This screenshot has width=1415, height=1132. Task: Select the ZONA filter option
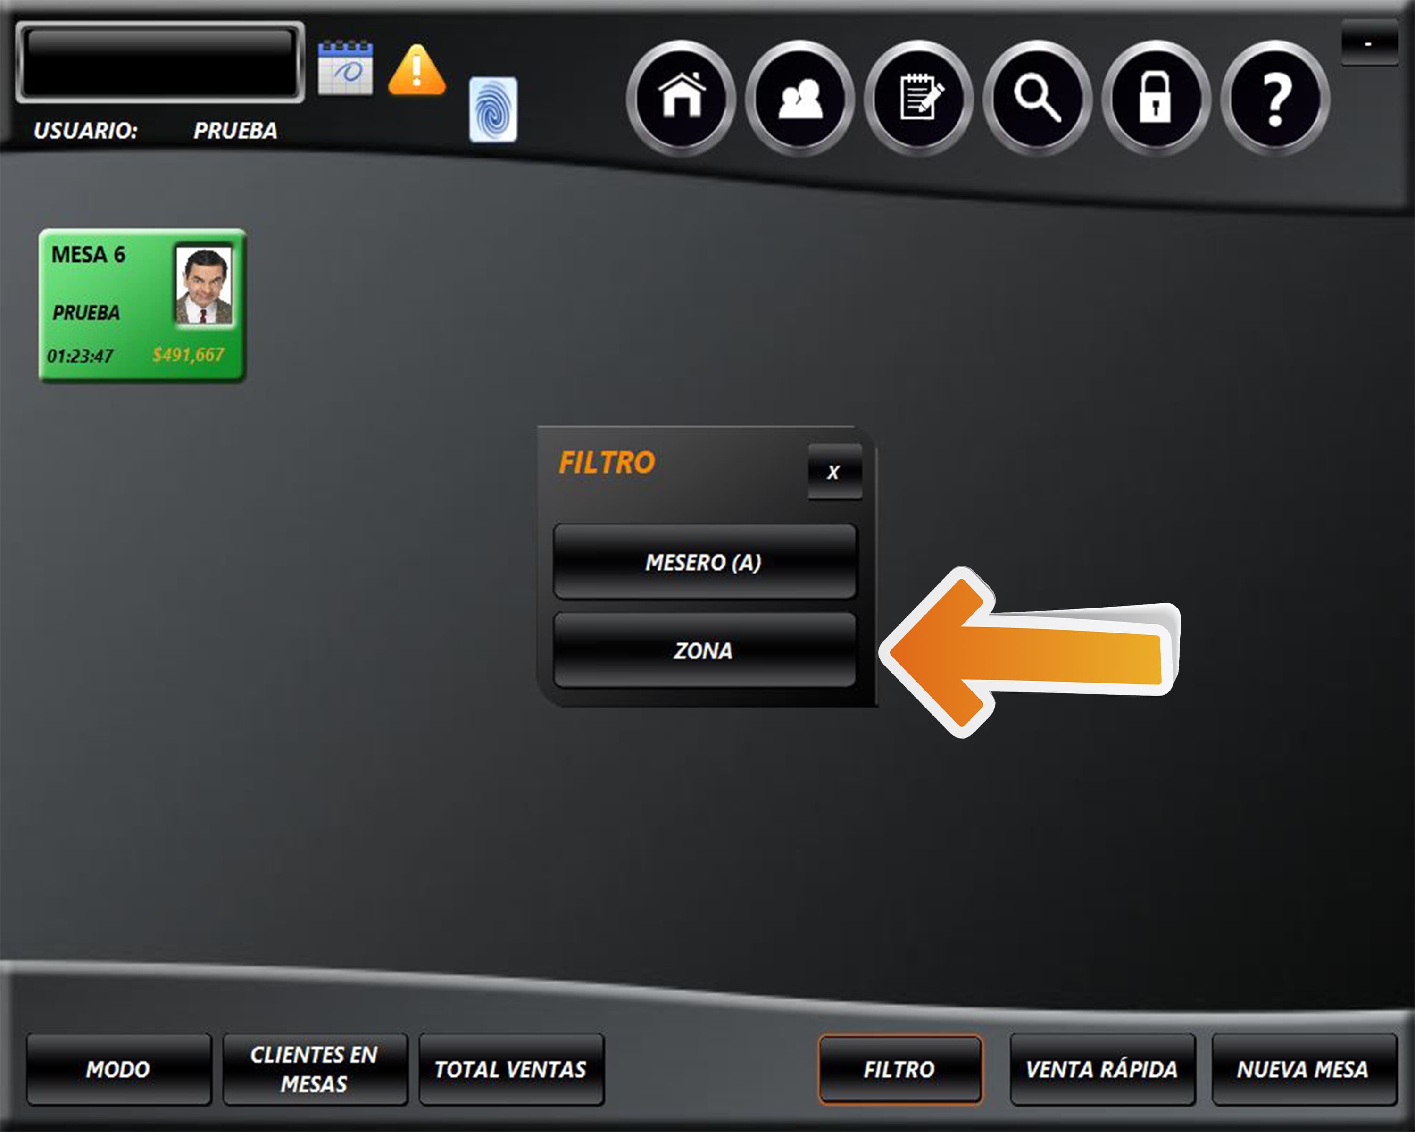coord(704,650)
